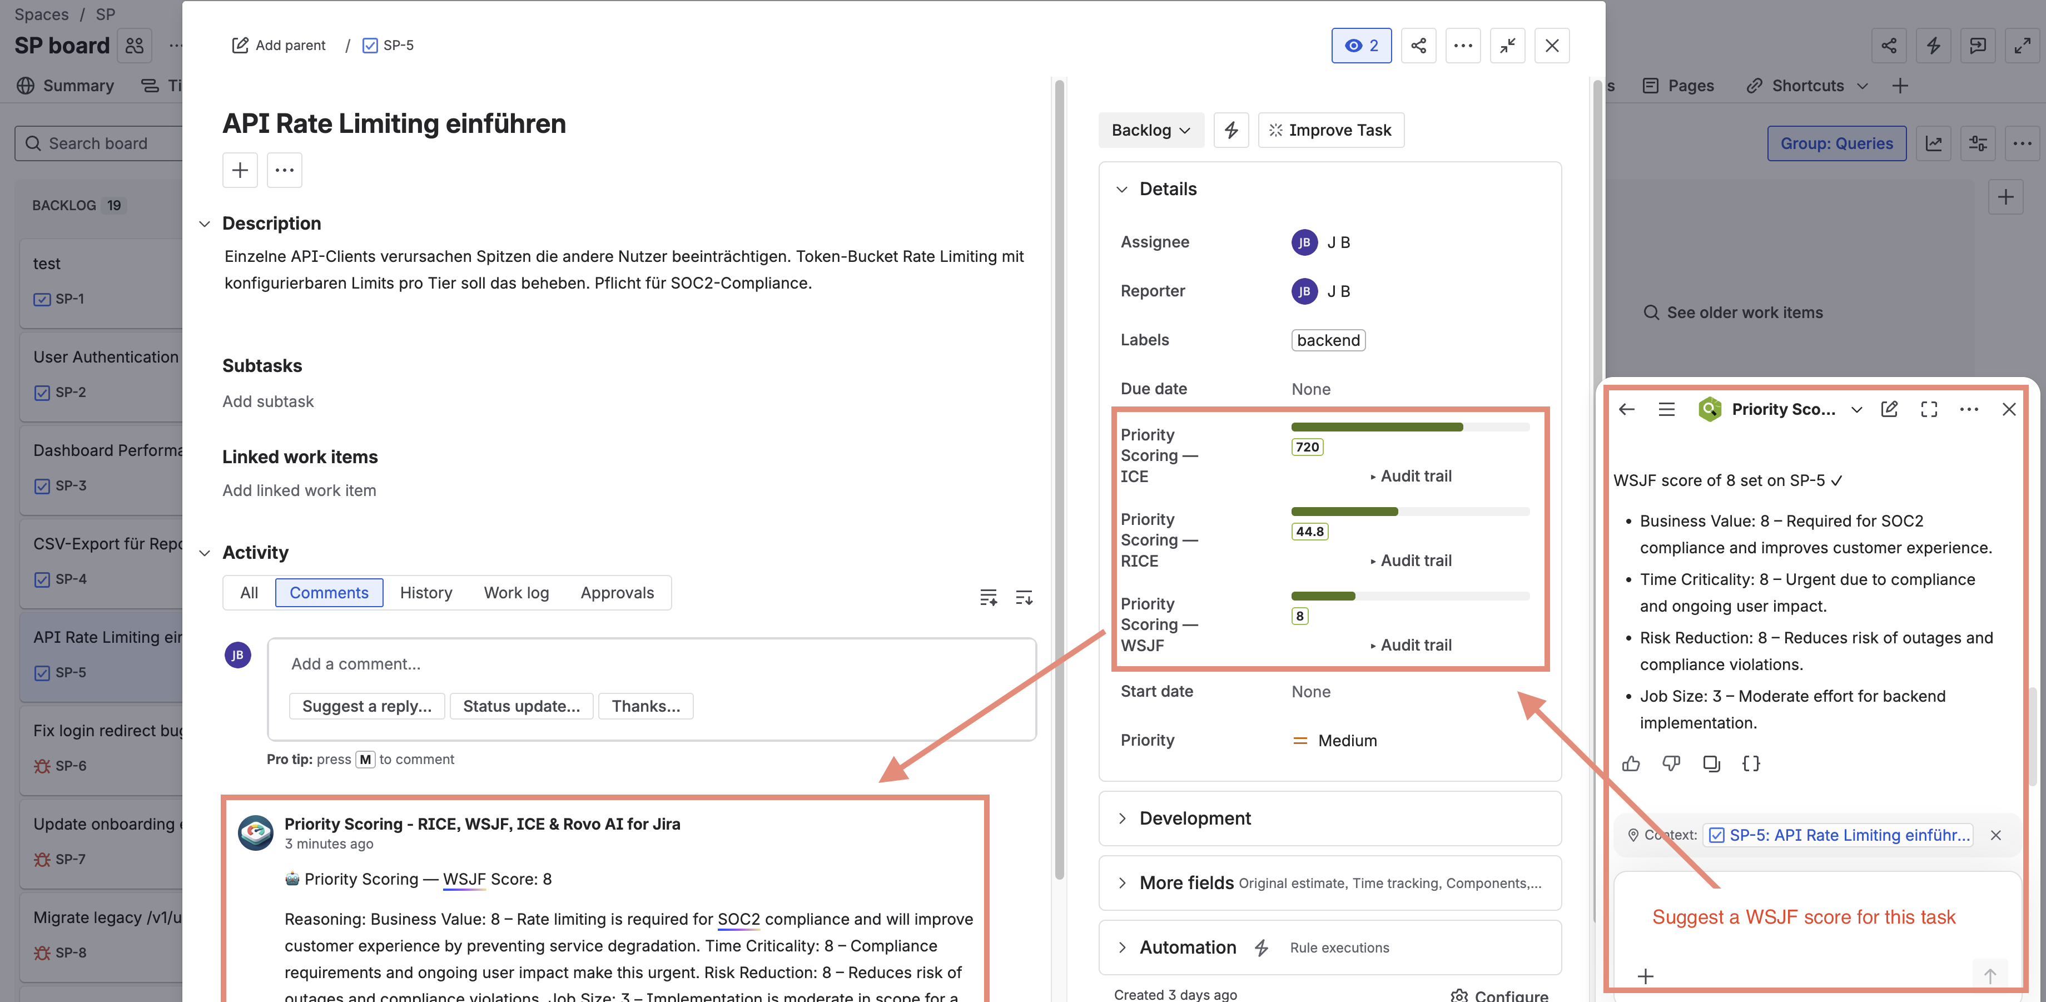Open the Backlog status dropdown
The image size is (2046, 1002).
1151,130
